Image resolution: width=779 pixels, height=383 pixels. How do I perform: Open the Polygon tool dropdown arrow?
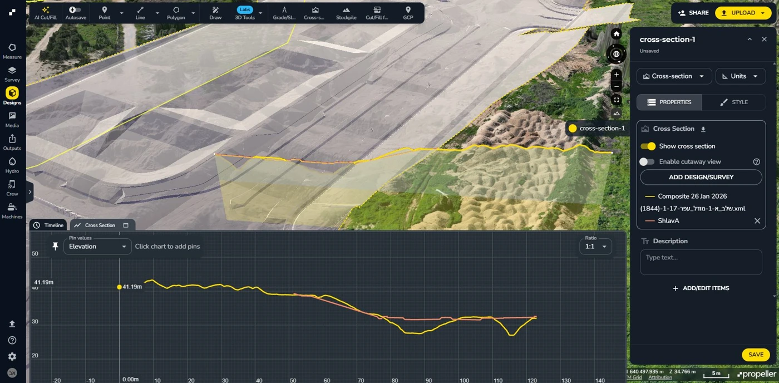(194, 13)
